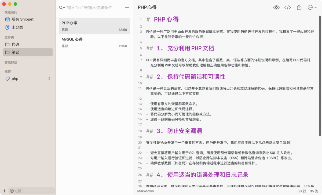Click the php tag count 2
Viewport: 322px width, 195px height.
(49, 79)
